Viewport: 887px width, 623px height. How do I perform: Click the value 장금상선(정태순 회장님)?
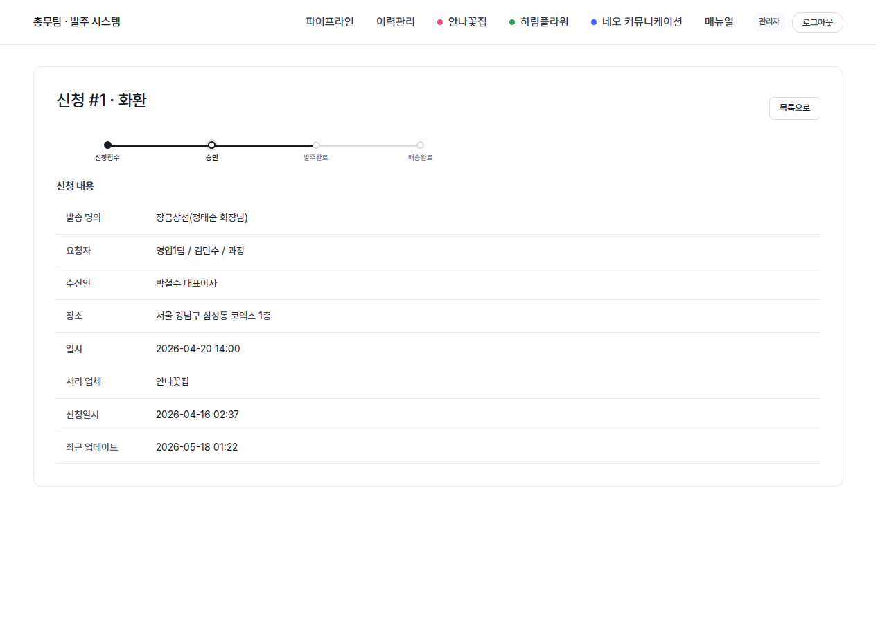coord(202,217)
